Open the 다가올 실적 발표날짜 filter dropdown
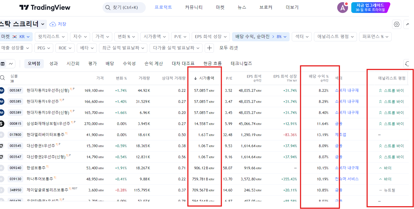 click(x=176, y=48)
